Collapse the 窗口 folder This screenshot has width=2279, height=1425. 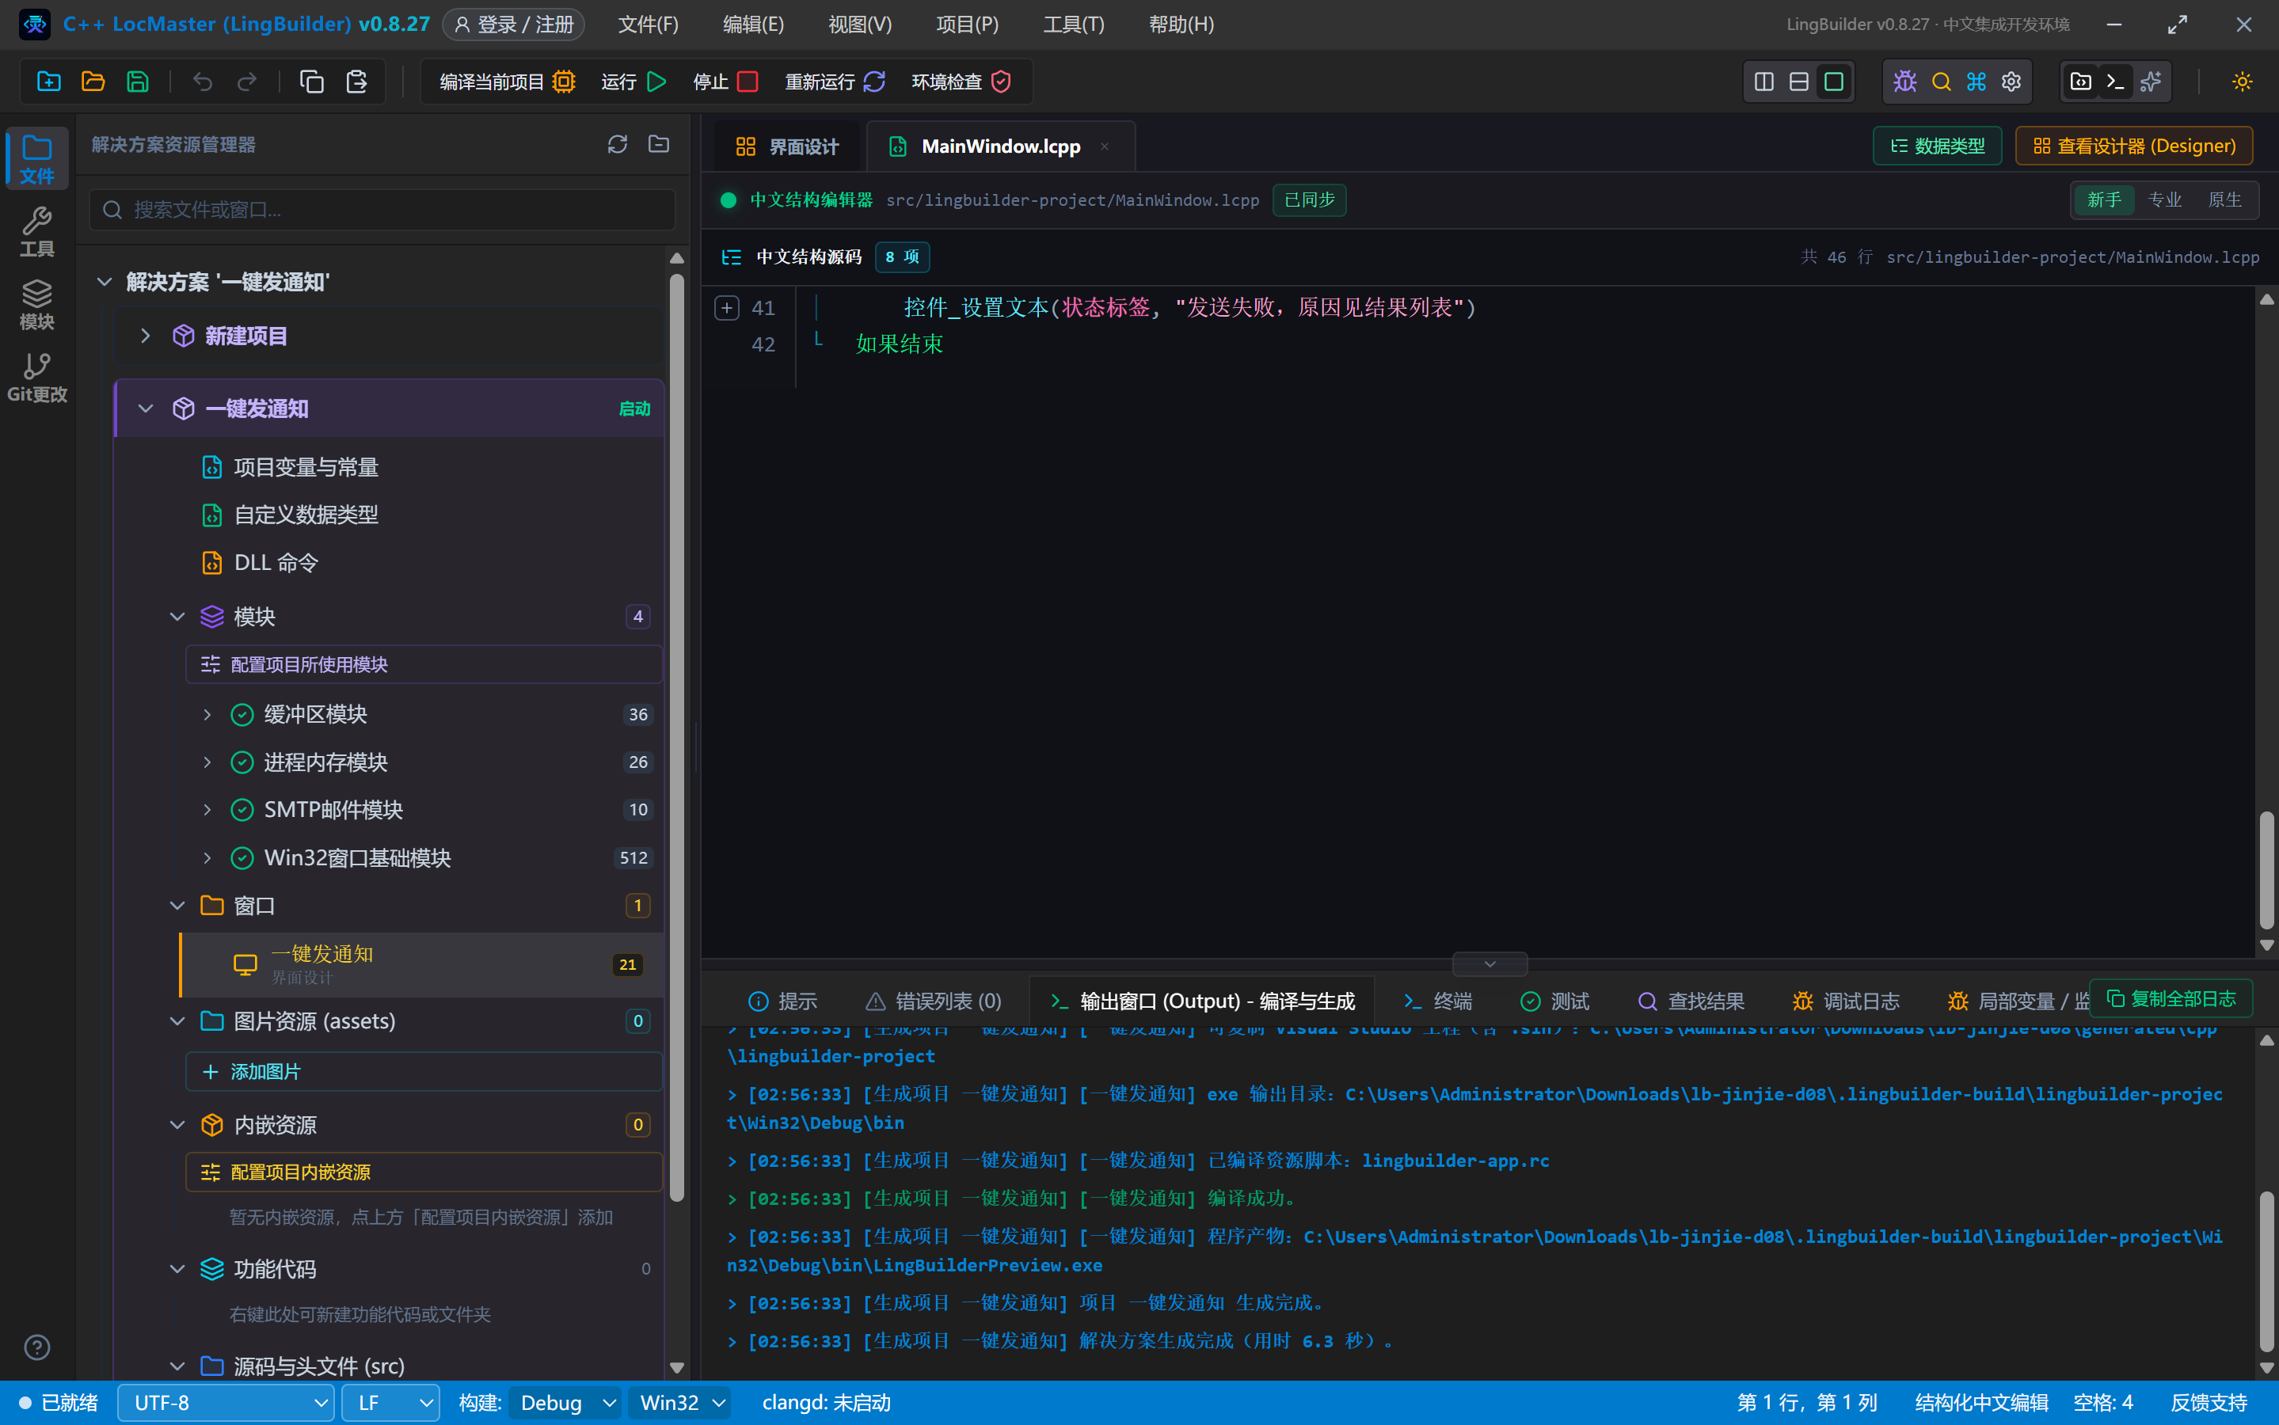click(x=177, y=906)
